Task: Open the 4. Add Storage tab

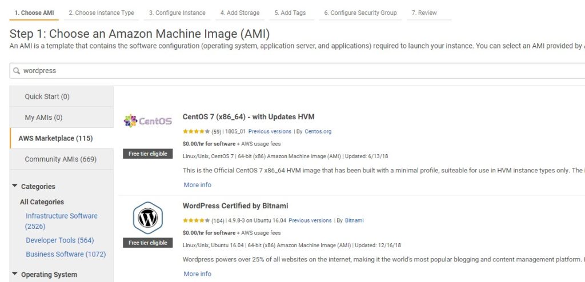Action: [239, 13]
